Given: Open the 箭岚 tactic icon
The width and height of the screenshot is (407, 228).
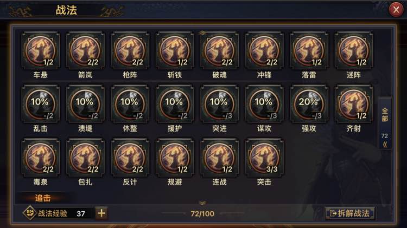Looking at the screenshot, I should coord(85,51).
